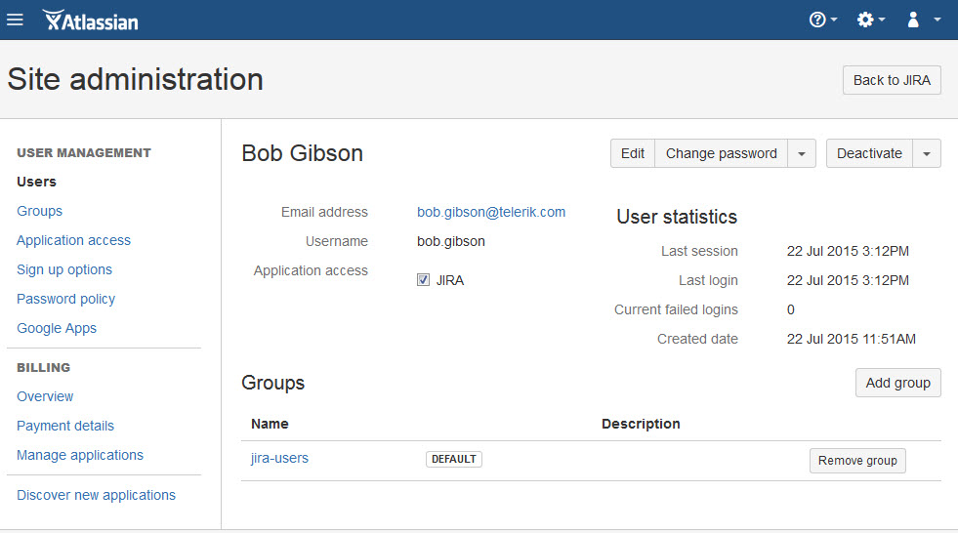The height and width of the screenshot is (533, 958).
Task: Expand the Deactivate dropdown arrow
Action: click(927, 153)
